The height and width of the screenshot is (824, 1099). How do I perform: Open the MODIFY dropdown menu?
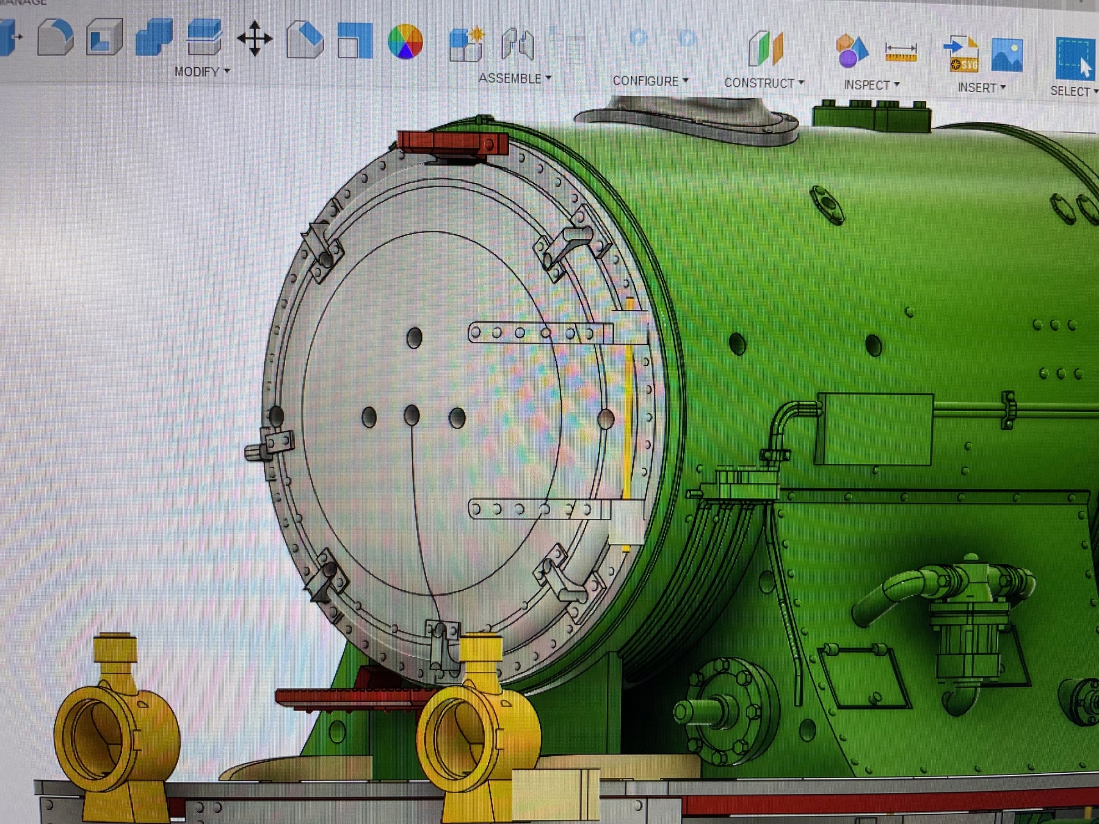pyautogui.click(x=202, y=71)
